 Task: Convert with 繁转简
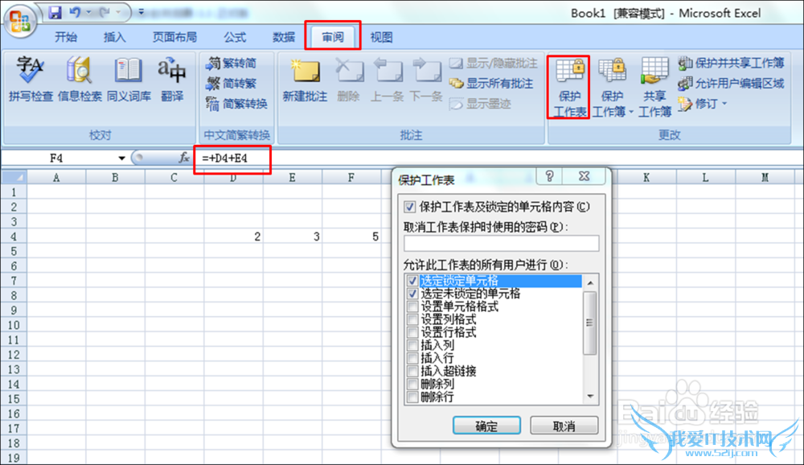coord(231,63)
